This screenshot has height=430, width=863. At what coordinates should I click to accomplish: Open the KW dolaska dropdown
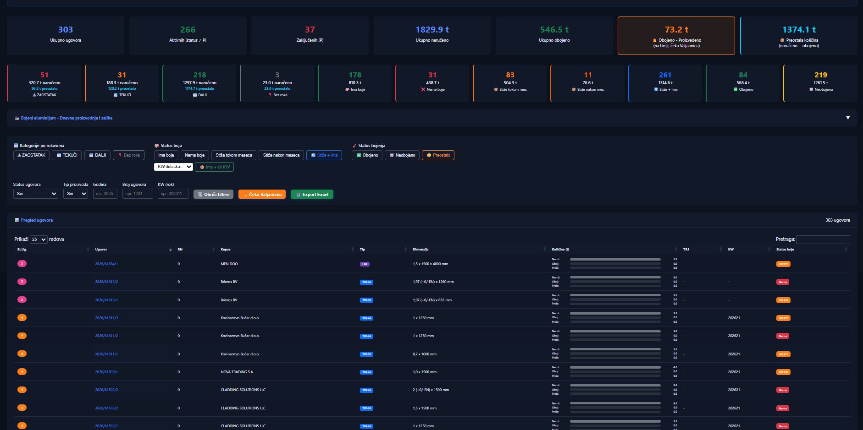click(x=173, y=167)
